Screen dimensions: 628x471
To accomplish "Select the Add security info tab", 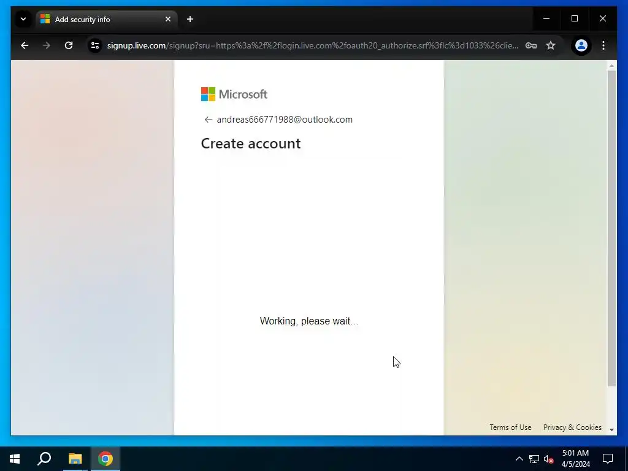I will click(107, 19).
